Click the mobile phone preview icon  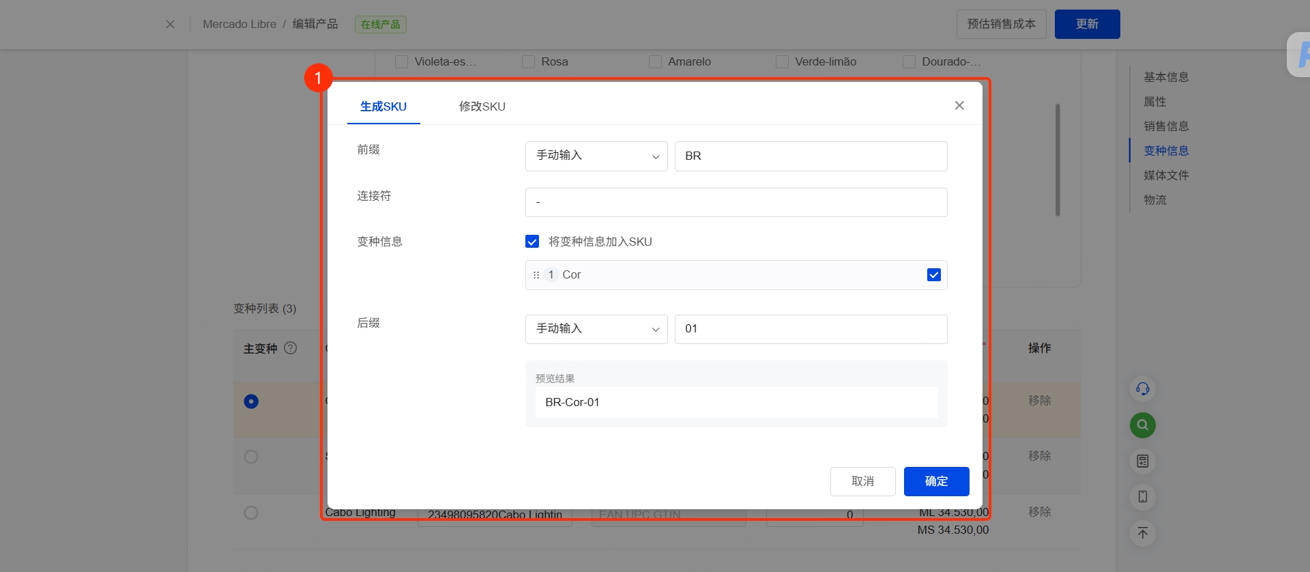(1143, 497)
